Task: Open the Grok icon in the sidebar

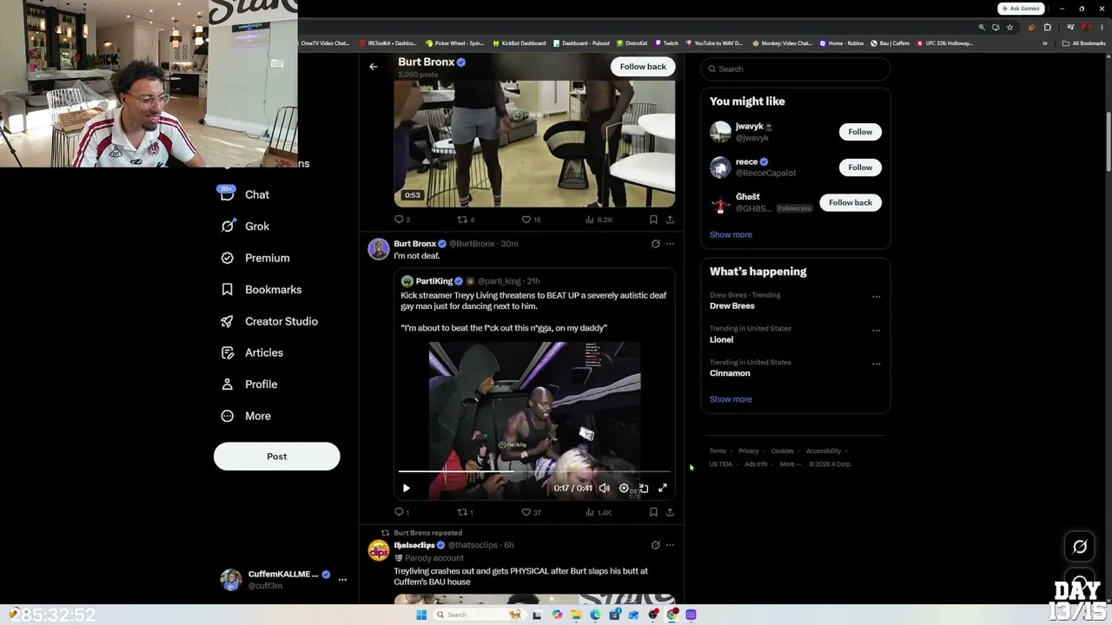Action: click(228, 227)
